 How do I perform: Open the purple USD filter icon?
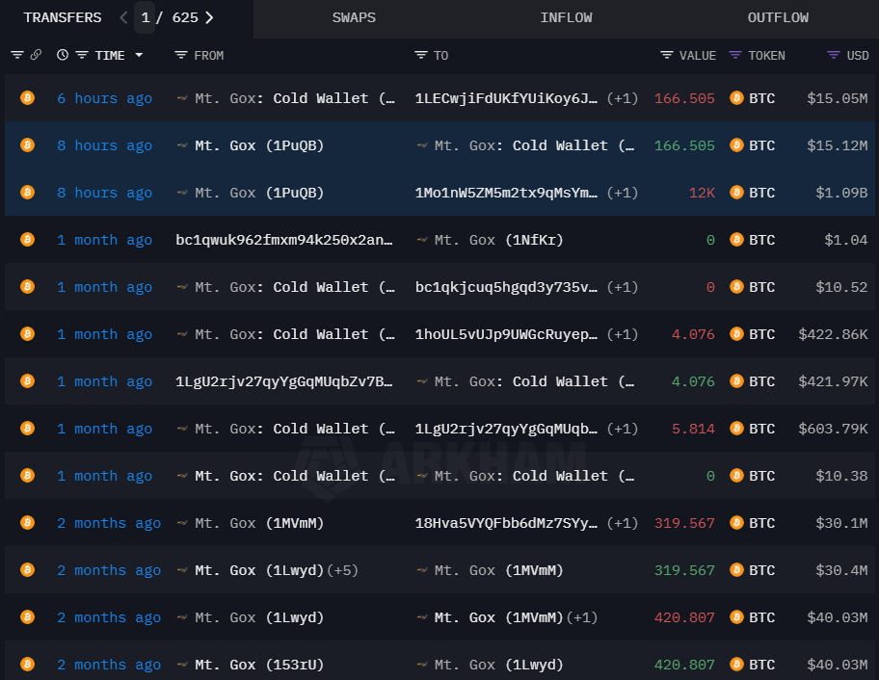[x=834, y=55]
